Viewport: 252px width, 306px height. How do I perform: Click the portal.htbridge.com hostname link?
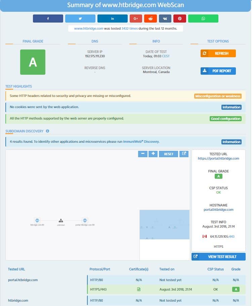(x=218, y=210)
